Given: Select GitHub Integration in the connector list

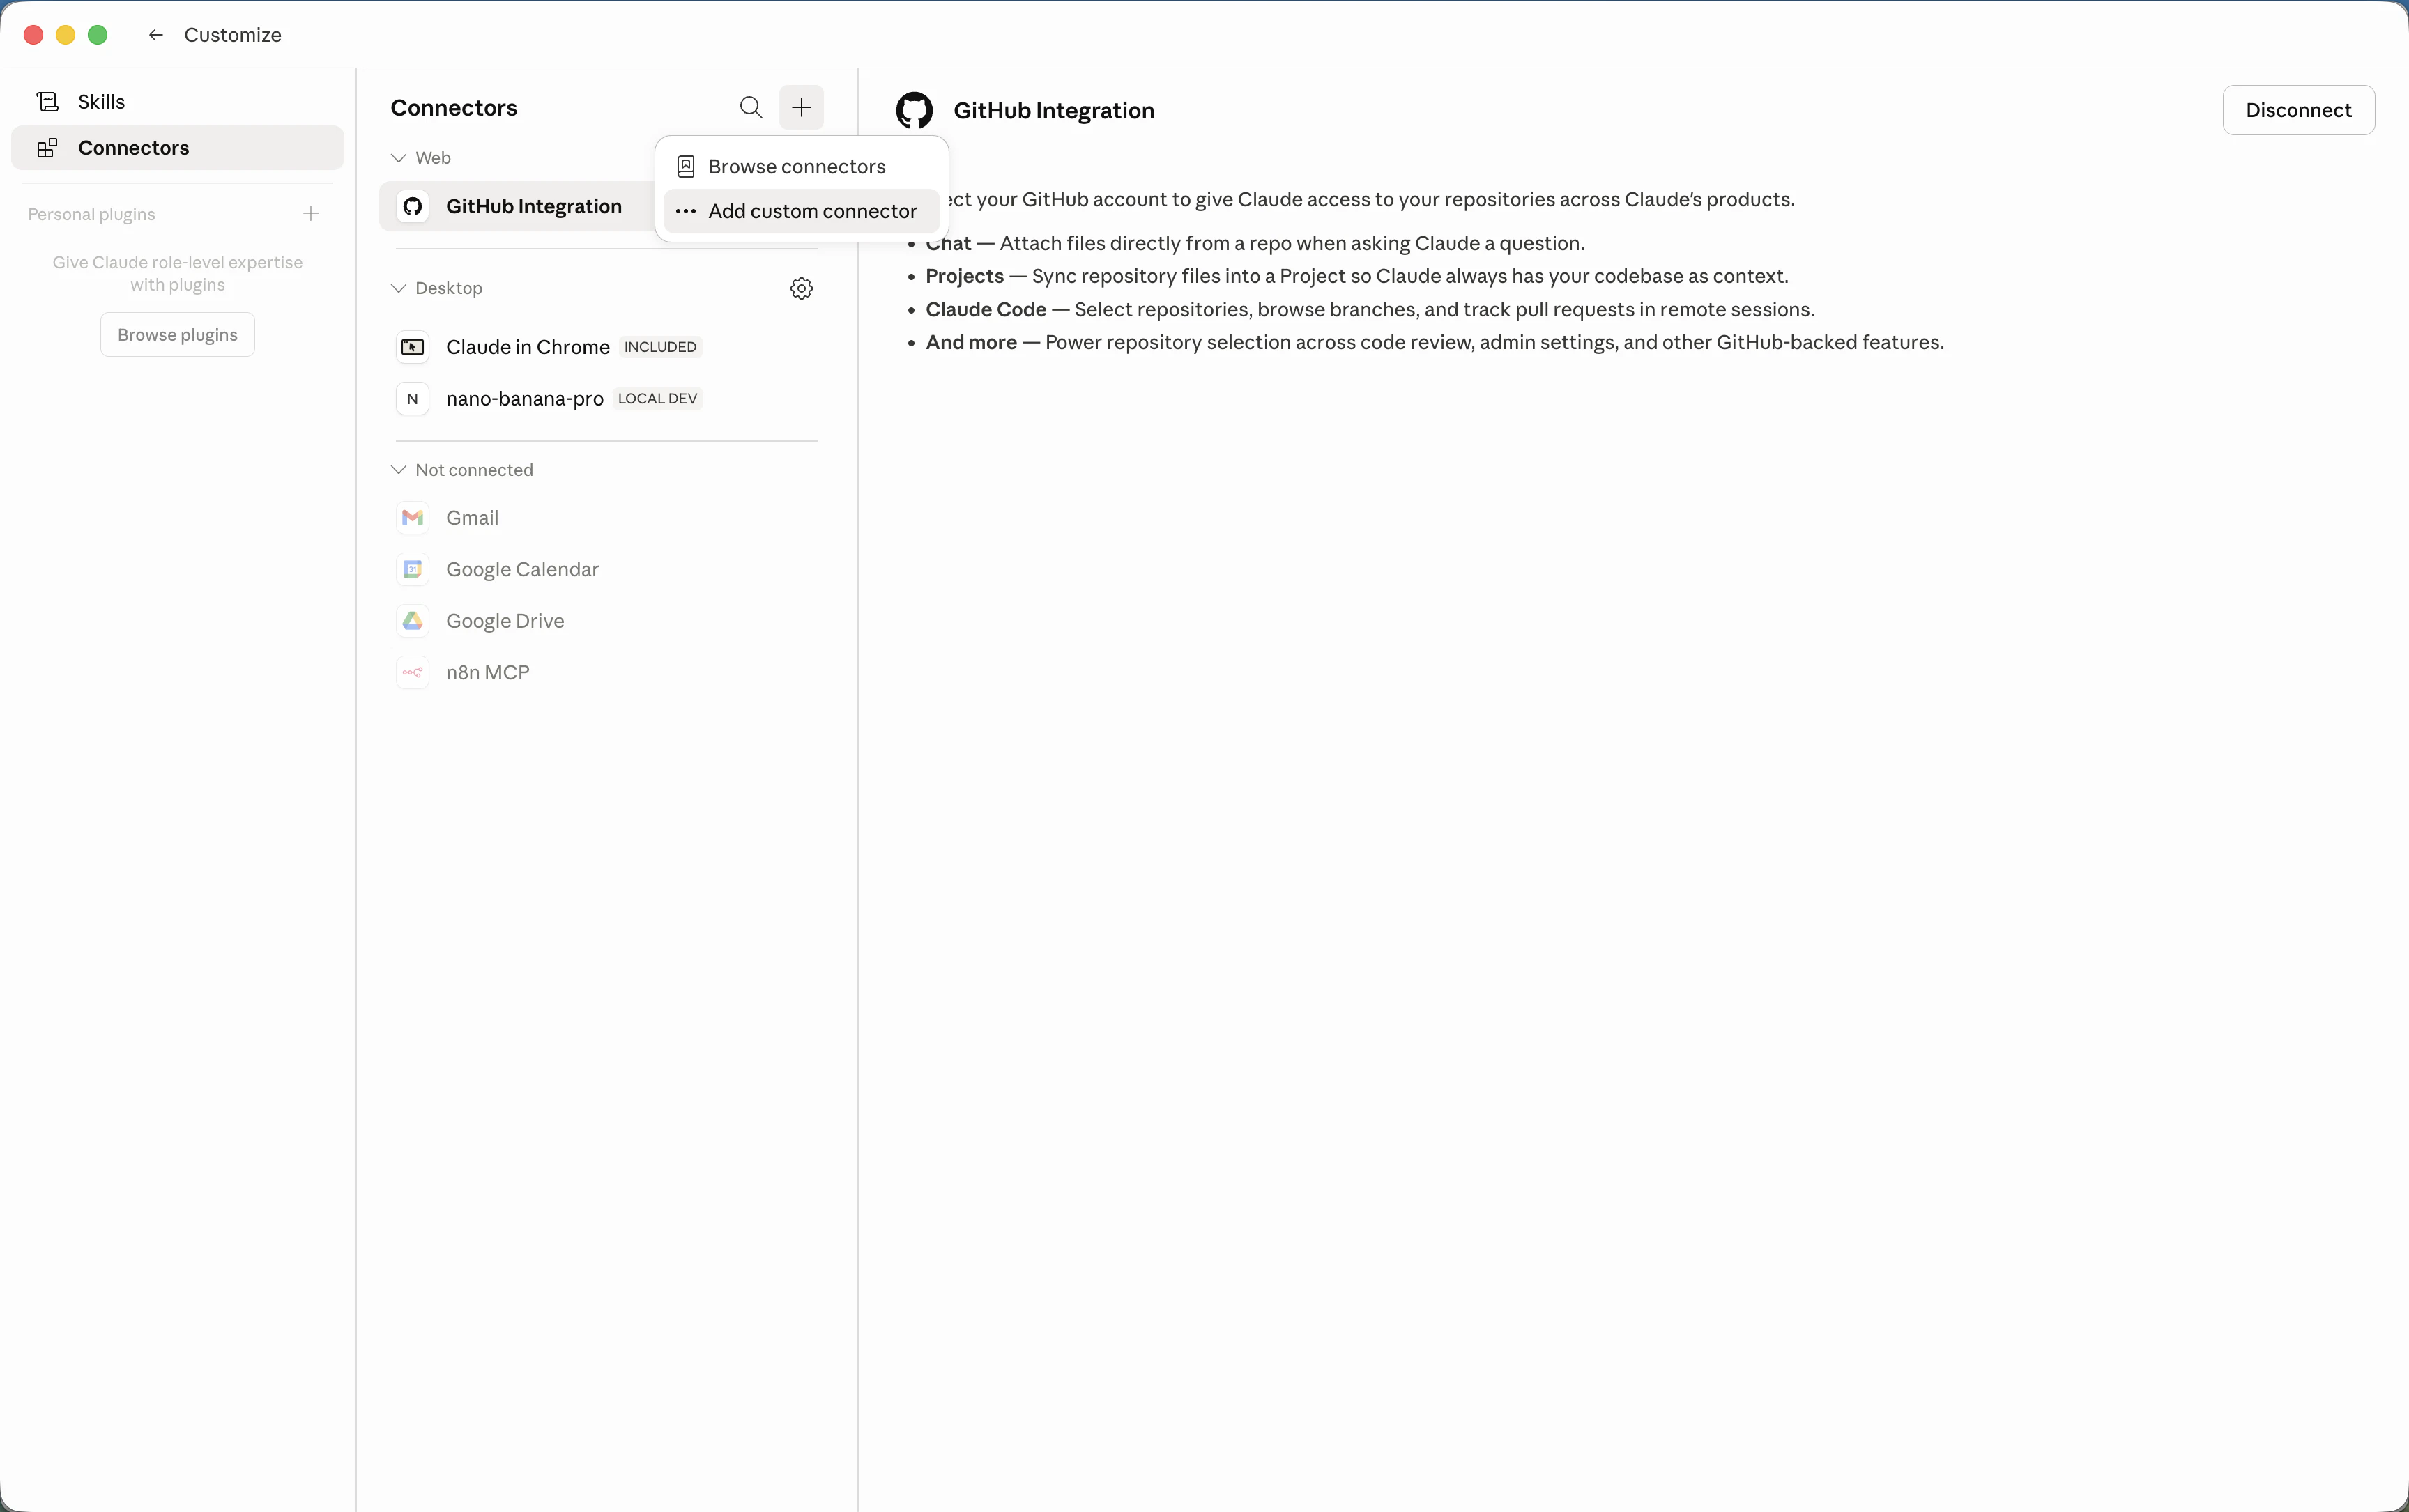Looking at the screenshot, I should [517, 207].
